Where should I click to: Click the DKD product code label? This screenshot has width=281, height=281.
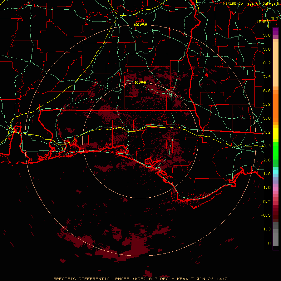pos(274,19)
